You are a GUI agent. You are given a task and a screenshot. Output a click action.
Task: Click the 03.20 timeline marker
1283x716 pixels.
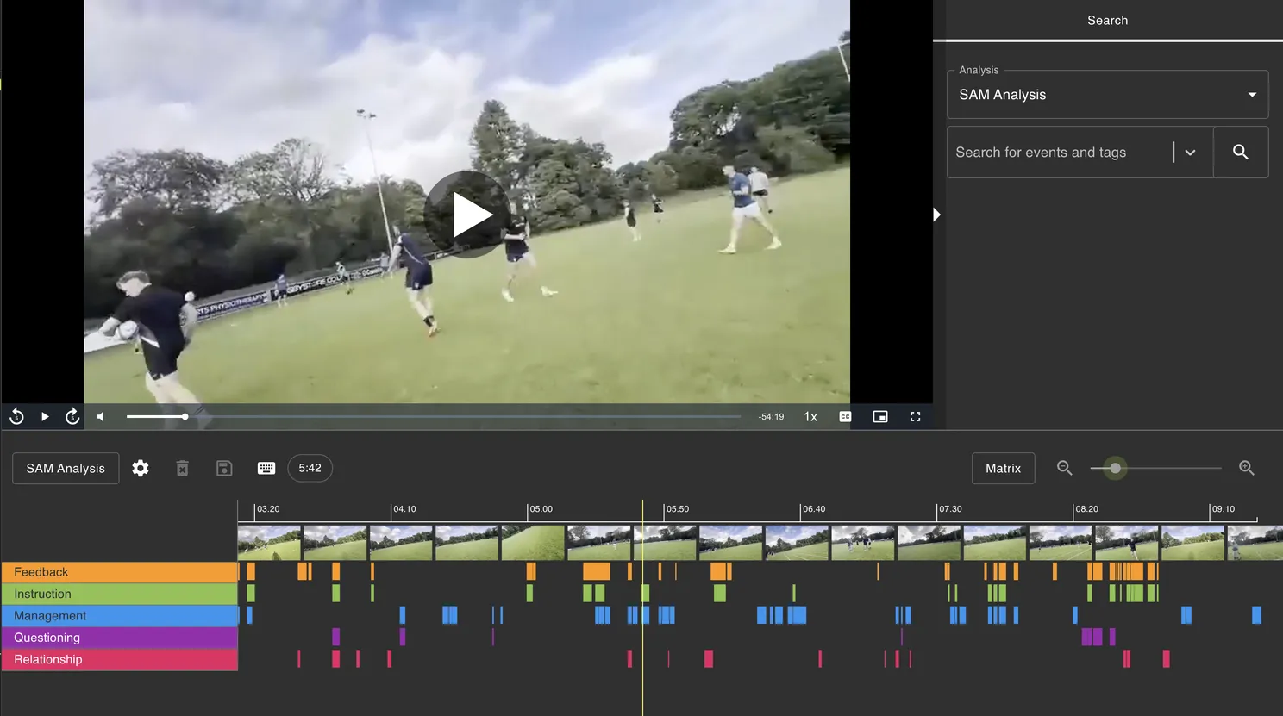[x=268, y=509]
